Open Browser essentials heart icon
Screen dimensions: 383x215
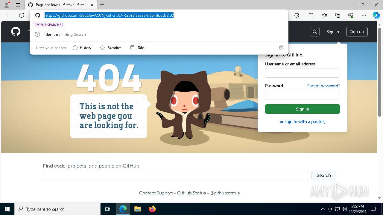point(351,15)
